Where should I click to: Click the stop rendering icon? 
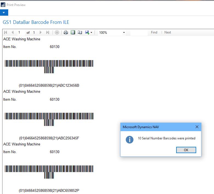57,32
